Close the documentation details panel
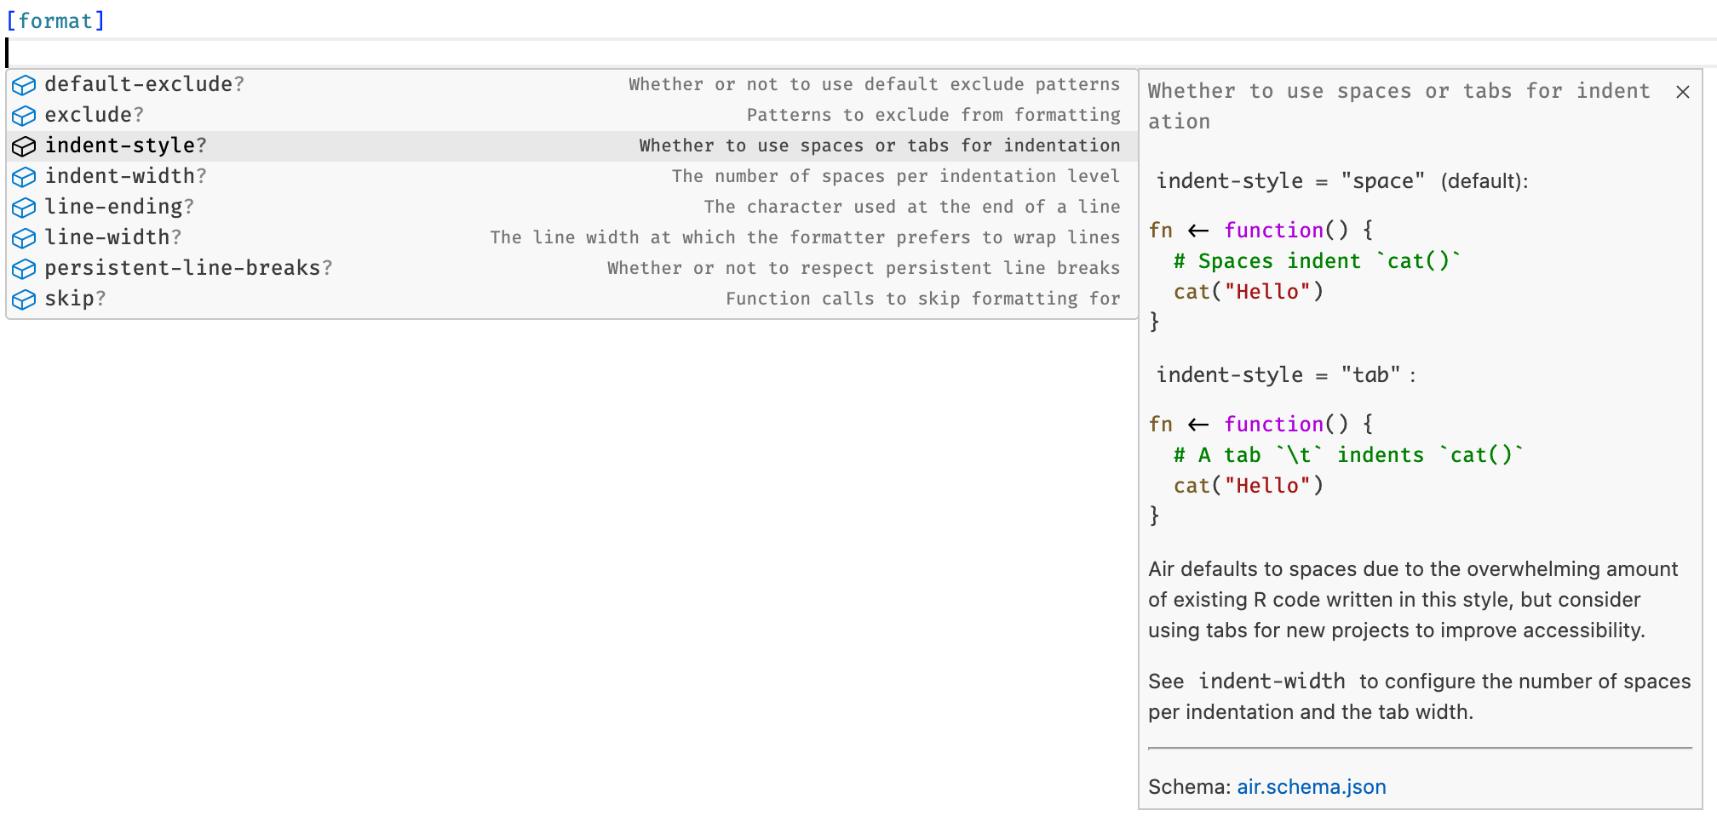This screenshot has width=1717, height=827. (1682, 92)
